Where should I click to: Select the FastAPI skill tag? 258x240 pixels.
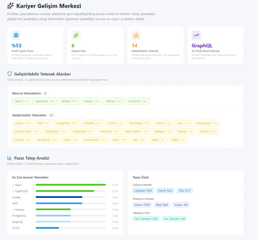[x=208, y=131]
